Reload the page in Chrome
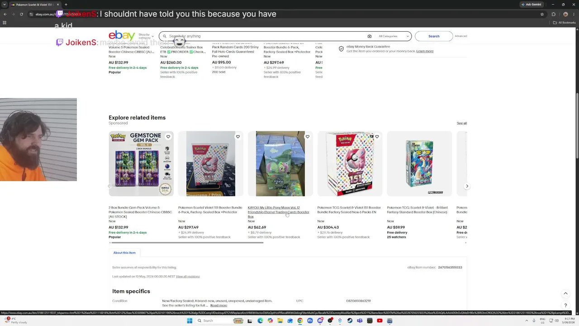This screenshot has width=579, height=326. 21,14
